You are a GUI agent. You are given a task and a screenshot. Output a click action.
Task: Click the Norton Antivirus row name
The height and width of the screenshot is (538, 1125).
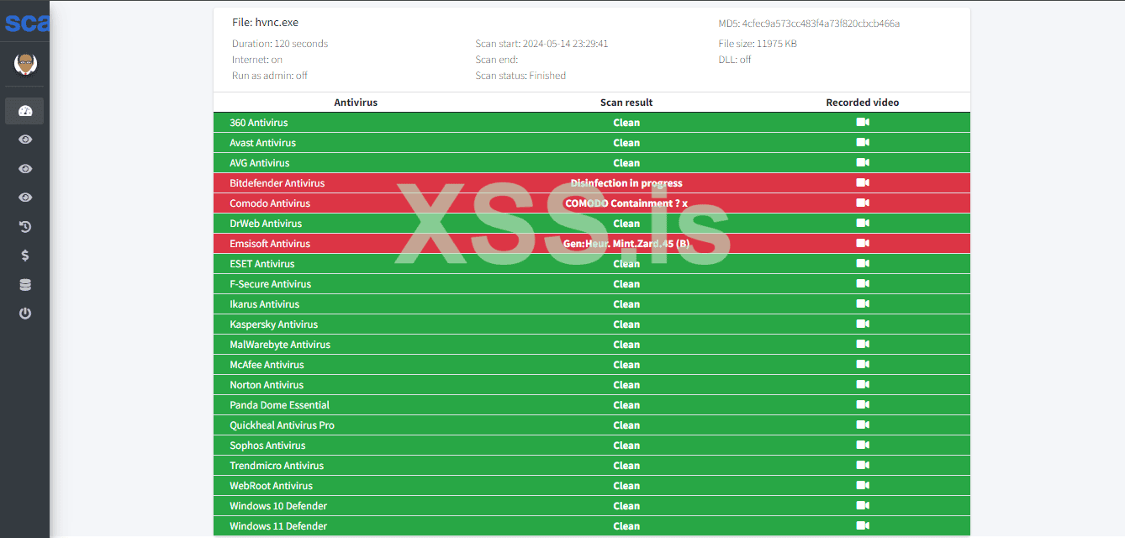pyautogui.click(x=267, y=385)
